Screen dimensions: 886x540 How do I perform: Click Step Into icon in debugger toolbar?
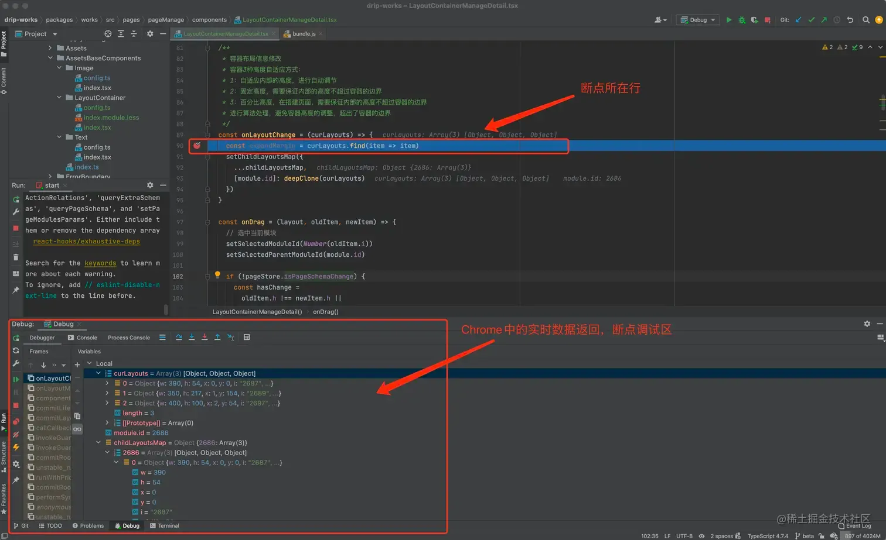192,337
